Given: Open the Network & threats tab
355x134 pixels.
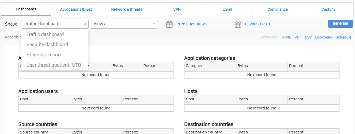Looking at the screenshot, I should click(127, 9).
